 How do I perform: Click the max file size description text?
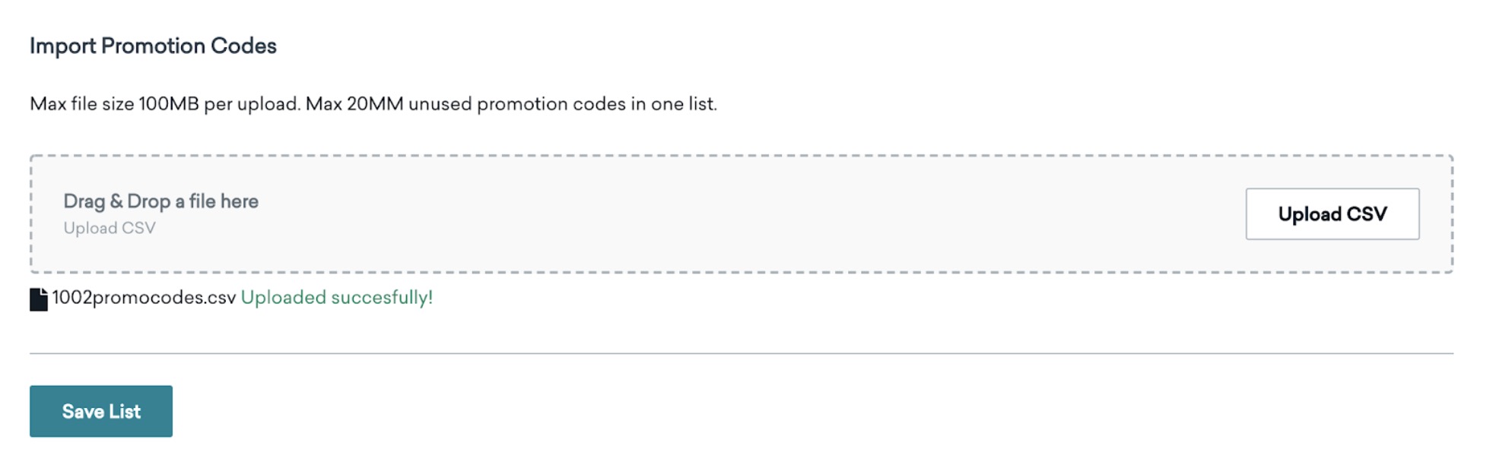[x=373, y=104]
